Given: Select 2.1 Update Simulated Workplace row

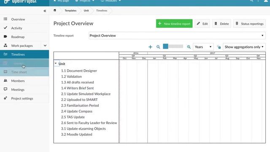Looking at the screenshot, I should tap(86, 94).
